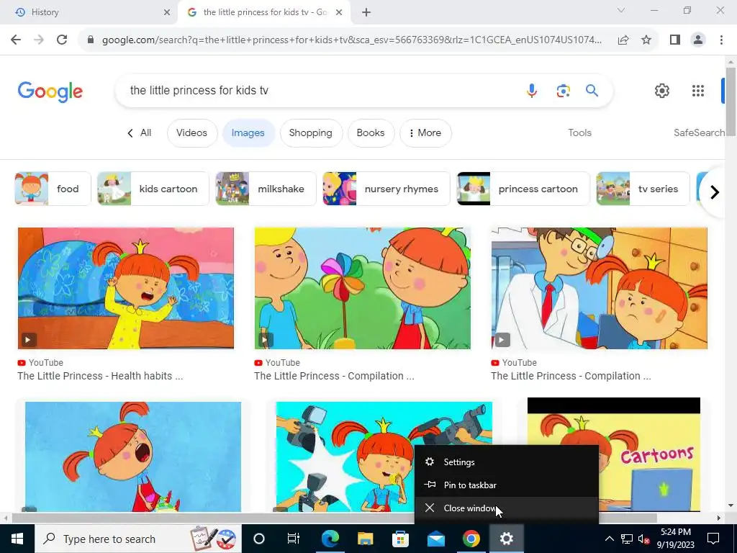737x553 pixels.
Task: Share this page via address bar icon
Action: click(x=623, y=40)
